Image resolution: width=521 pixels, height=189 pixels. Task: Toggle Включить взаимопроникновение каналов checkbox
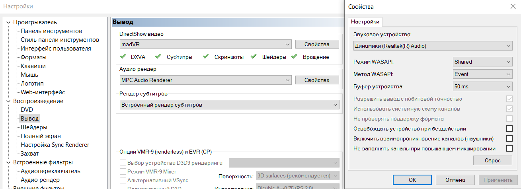click(509, 138)
